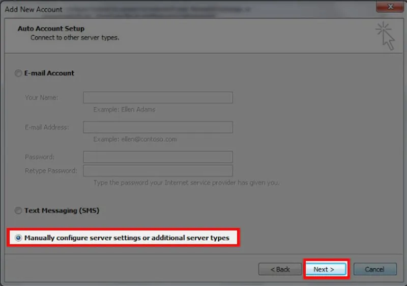Click into the Your Name field

point(158,98)
